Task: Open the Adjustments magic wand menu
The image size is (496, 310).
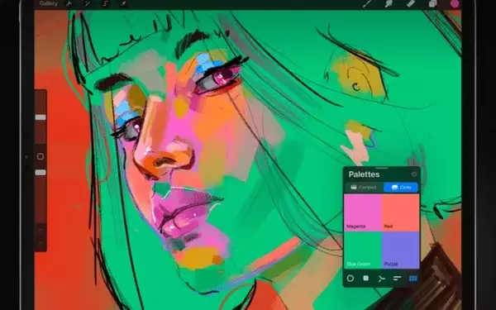Action: pos(87,3)
